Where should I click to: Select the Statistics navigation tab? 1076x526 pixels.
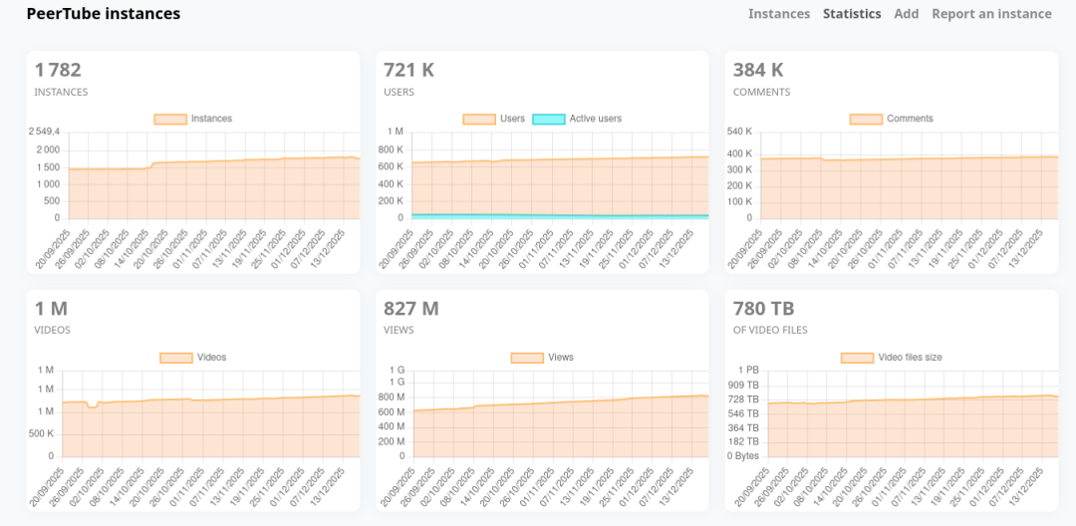852,14
